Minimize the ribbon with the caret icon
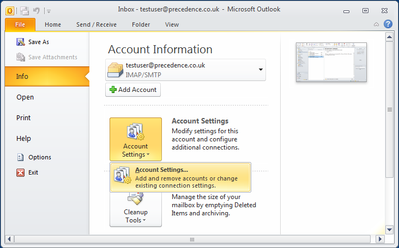The width and height of the screenshot is (399, 248). pyautogui.click(x=376, y=24)
